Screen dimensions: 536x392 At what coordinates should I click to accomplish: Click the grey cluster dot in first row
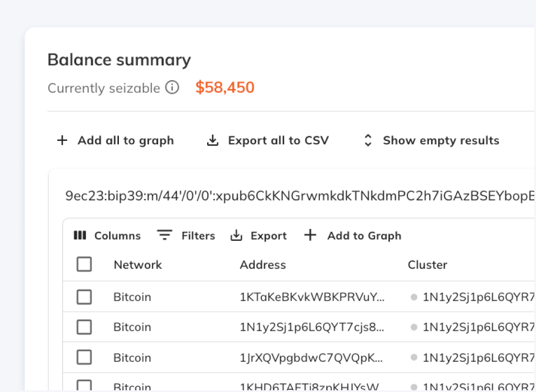pyautogui.click(x=414, y=297)
